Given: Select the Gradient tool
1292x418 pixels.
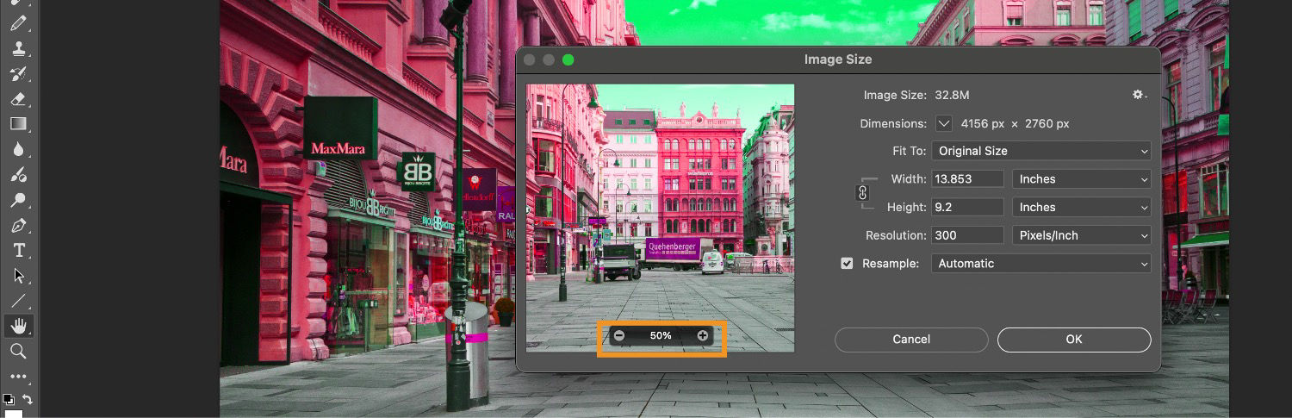Looking at the screenshot, I should 18,124.
